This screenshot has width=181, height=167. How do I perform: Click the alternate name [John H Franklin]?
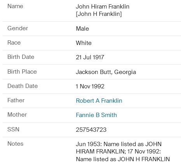[x=99, y=14]
